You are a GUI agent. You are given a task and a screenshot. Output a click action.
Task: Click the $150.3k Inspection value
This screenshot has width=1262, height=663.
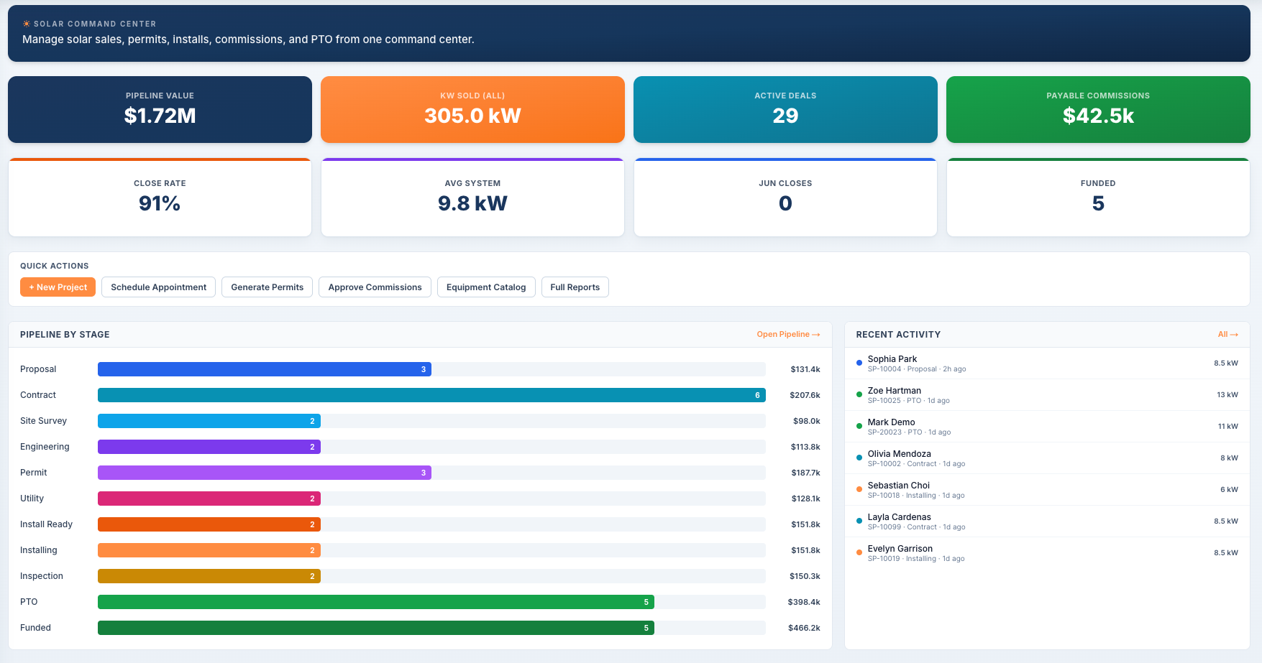(x=805, y=576)
